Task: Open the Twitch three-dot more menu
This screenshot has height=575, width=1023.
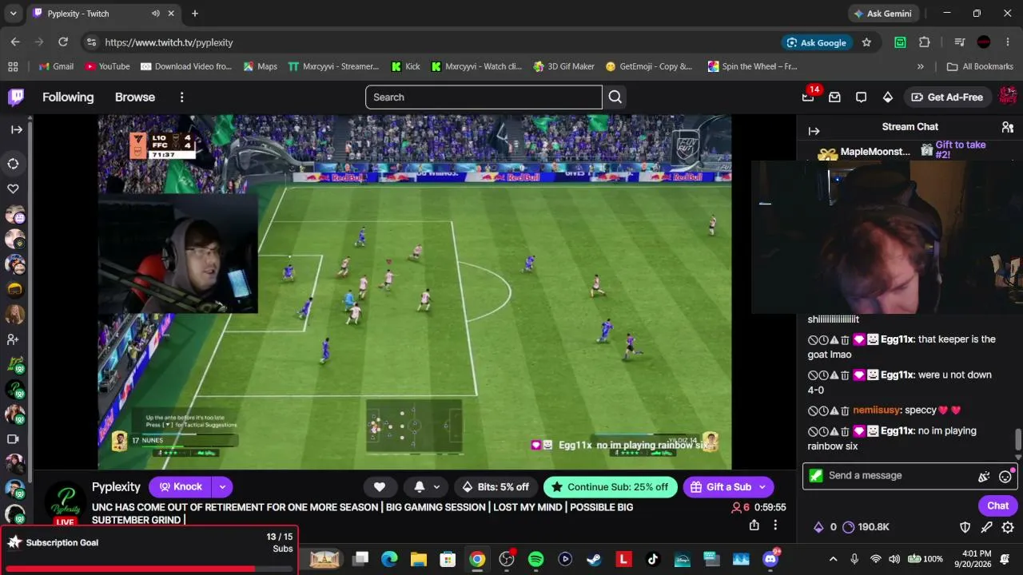Action: pyautogui.click(x=181, y=97)
